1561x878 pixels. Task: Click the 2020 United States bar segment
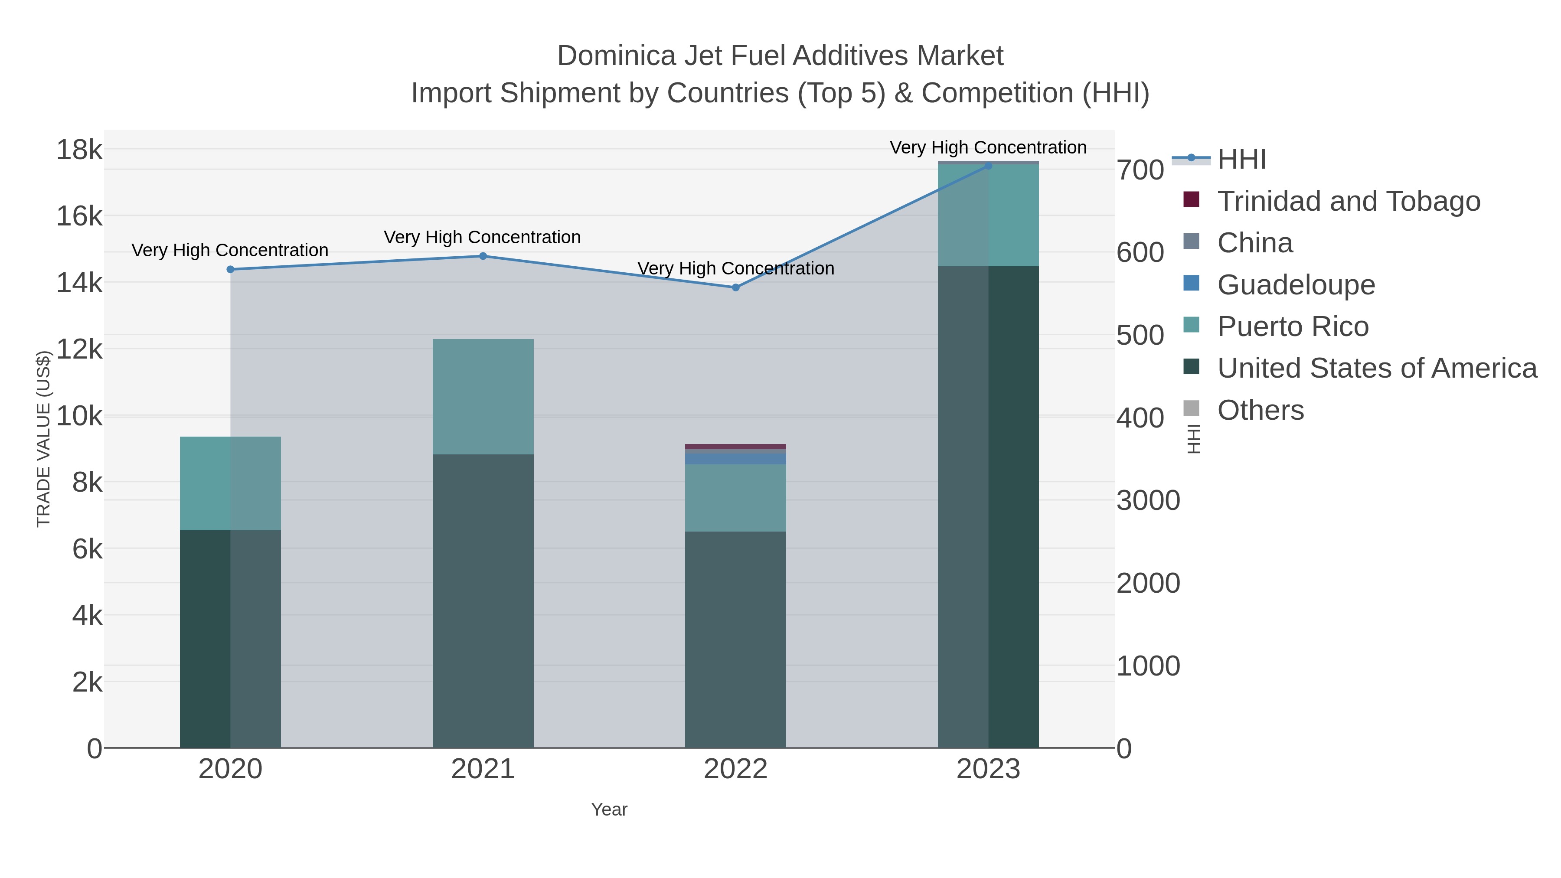point(230,639)
